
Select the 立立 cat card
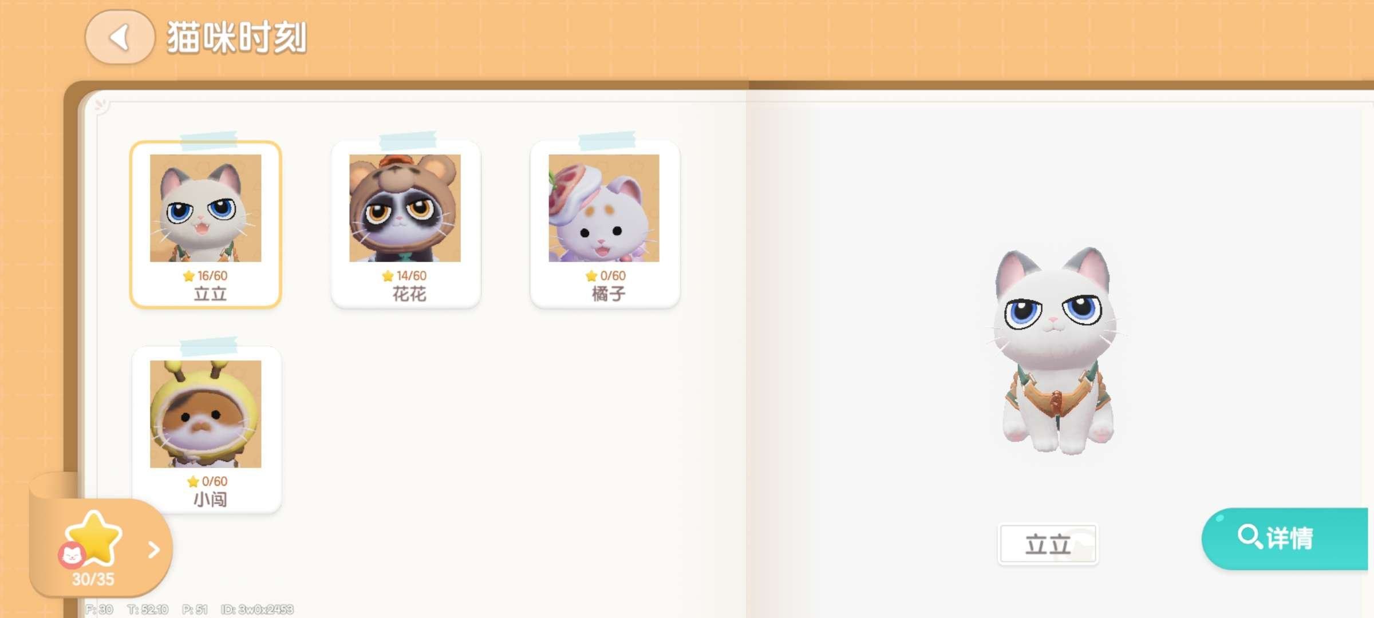(x=206, y=224)
